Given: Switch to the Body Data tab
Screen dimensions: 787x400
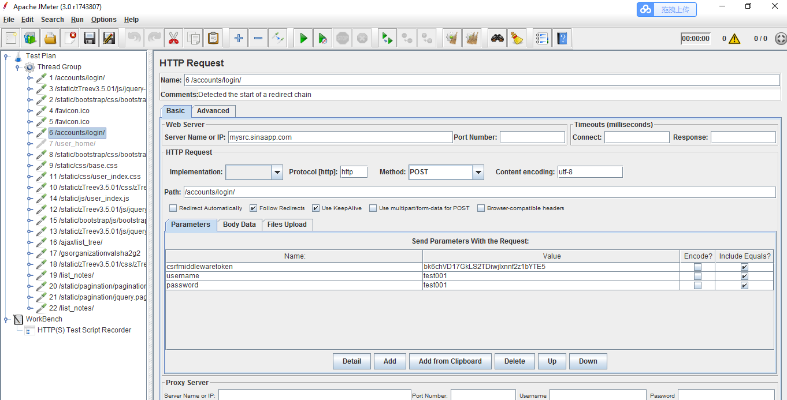Looking at the screenshot, I should [x=239, y=225].
